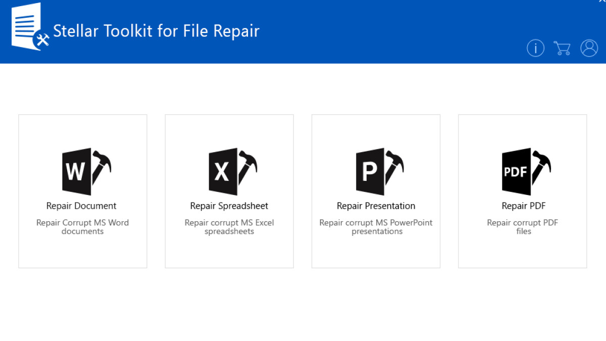Image resolution: width=606 pixels, height=341 pixels.
Task: Select the Repair Spreadsheet Excel icon
Action: pos(229,171)
